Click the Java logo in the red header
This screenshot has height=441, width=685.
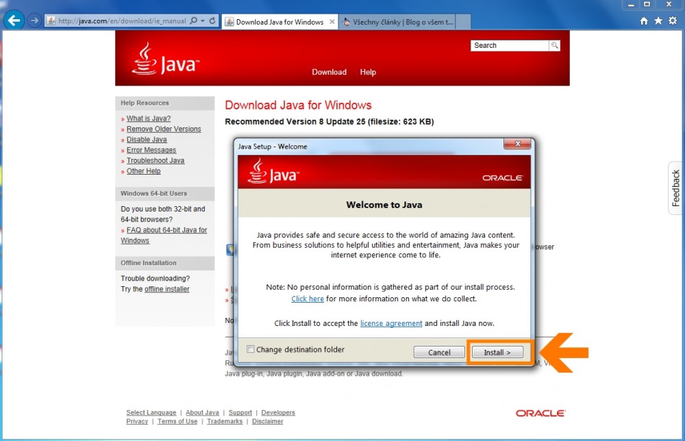[x=164, y=60]
